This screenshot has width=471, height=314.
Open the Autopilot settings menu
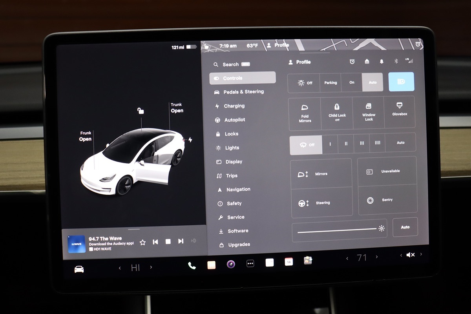point(234,120)
